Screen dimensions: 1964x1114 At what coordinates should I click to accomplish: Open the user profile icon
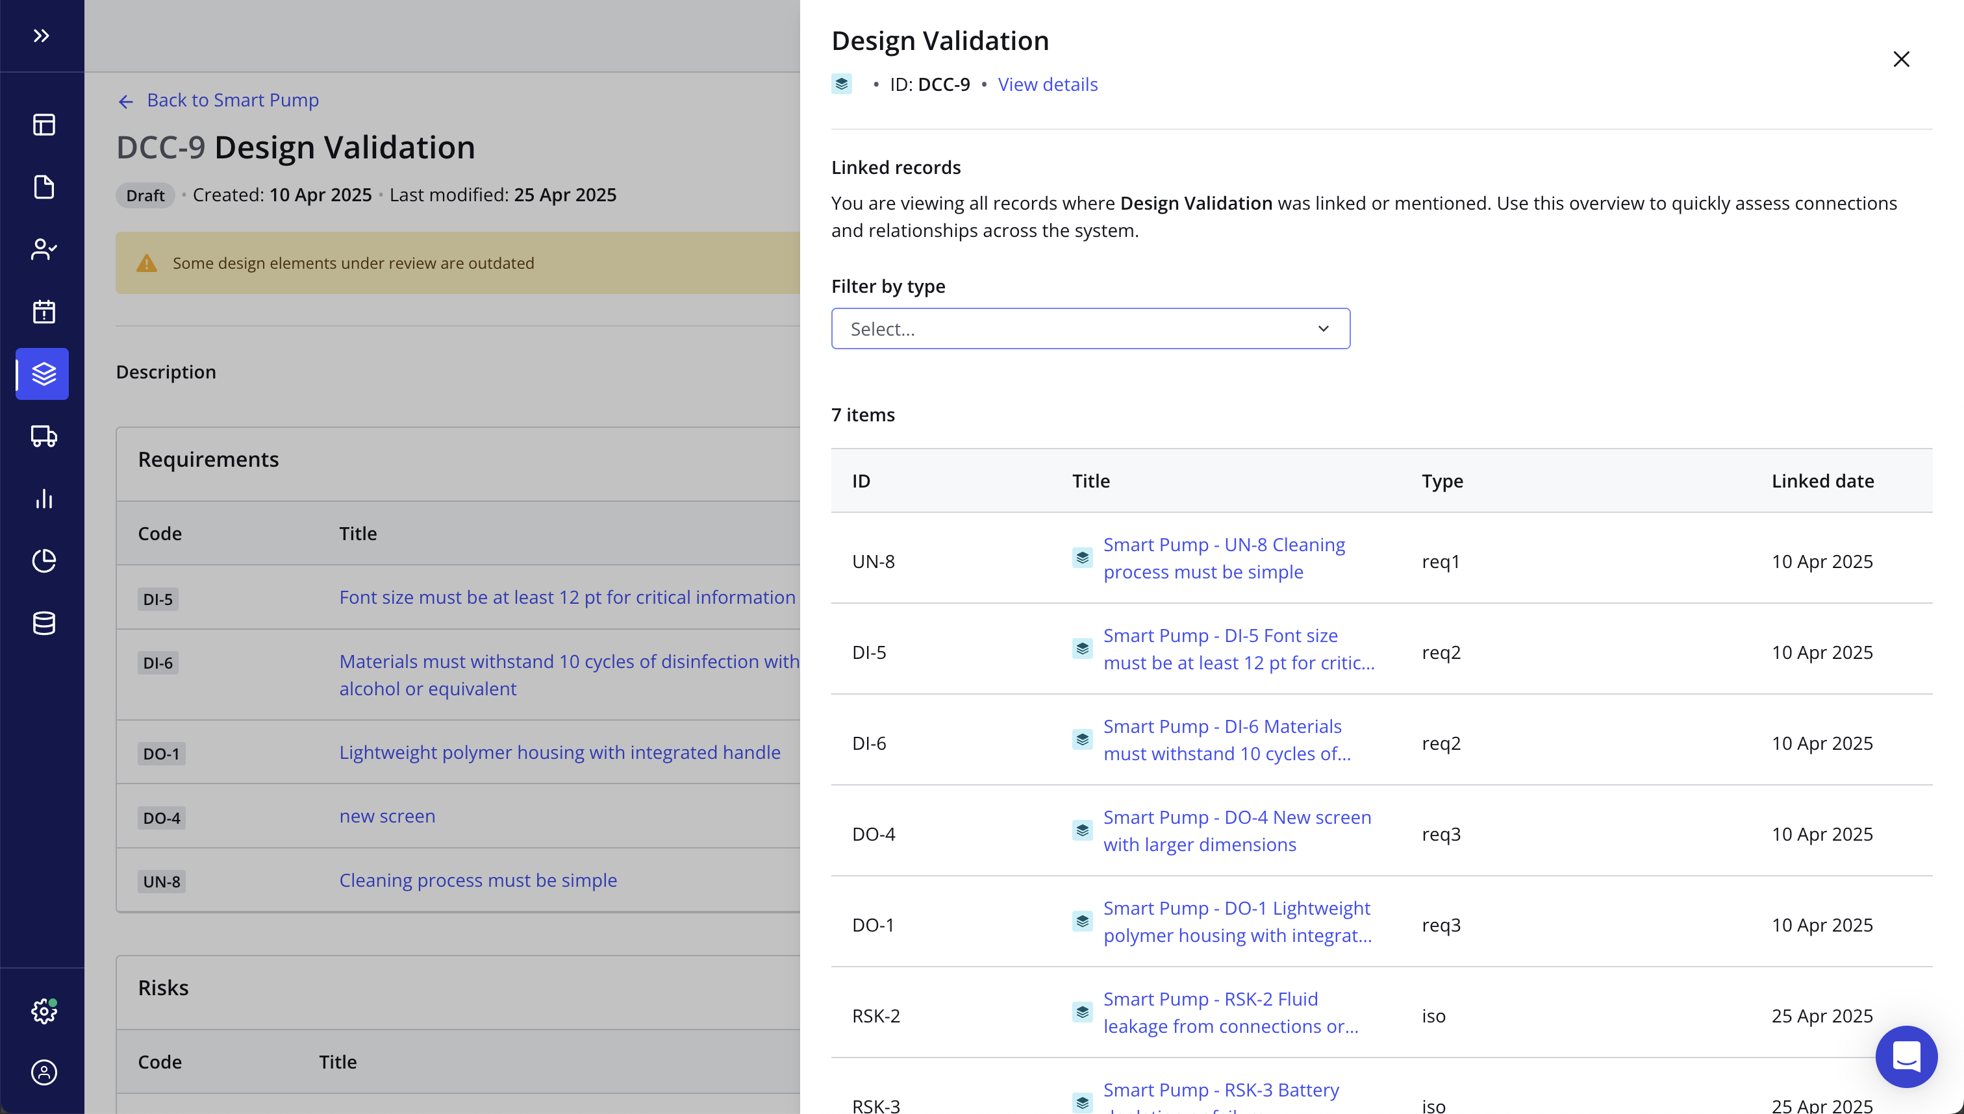pos(44,1072)
